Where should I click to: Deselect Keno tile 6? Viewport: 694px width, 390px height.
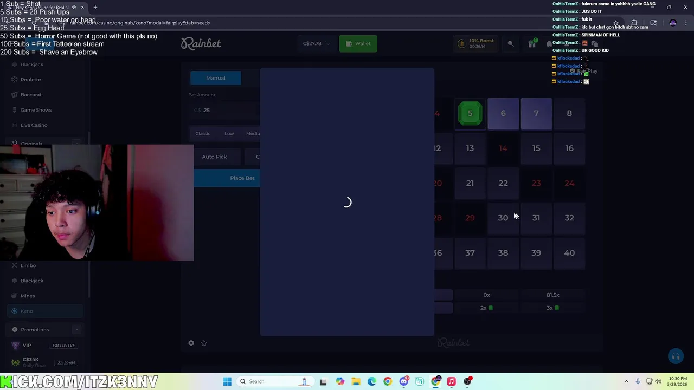click(503, 113)
